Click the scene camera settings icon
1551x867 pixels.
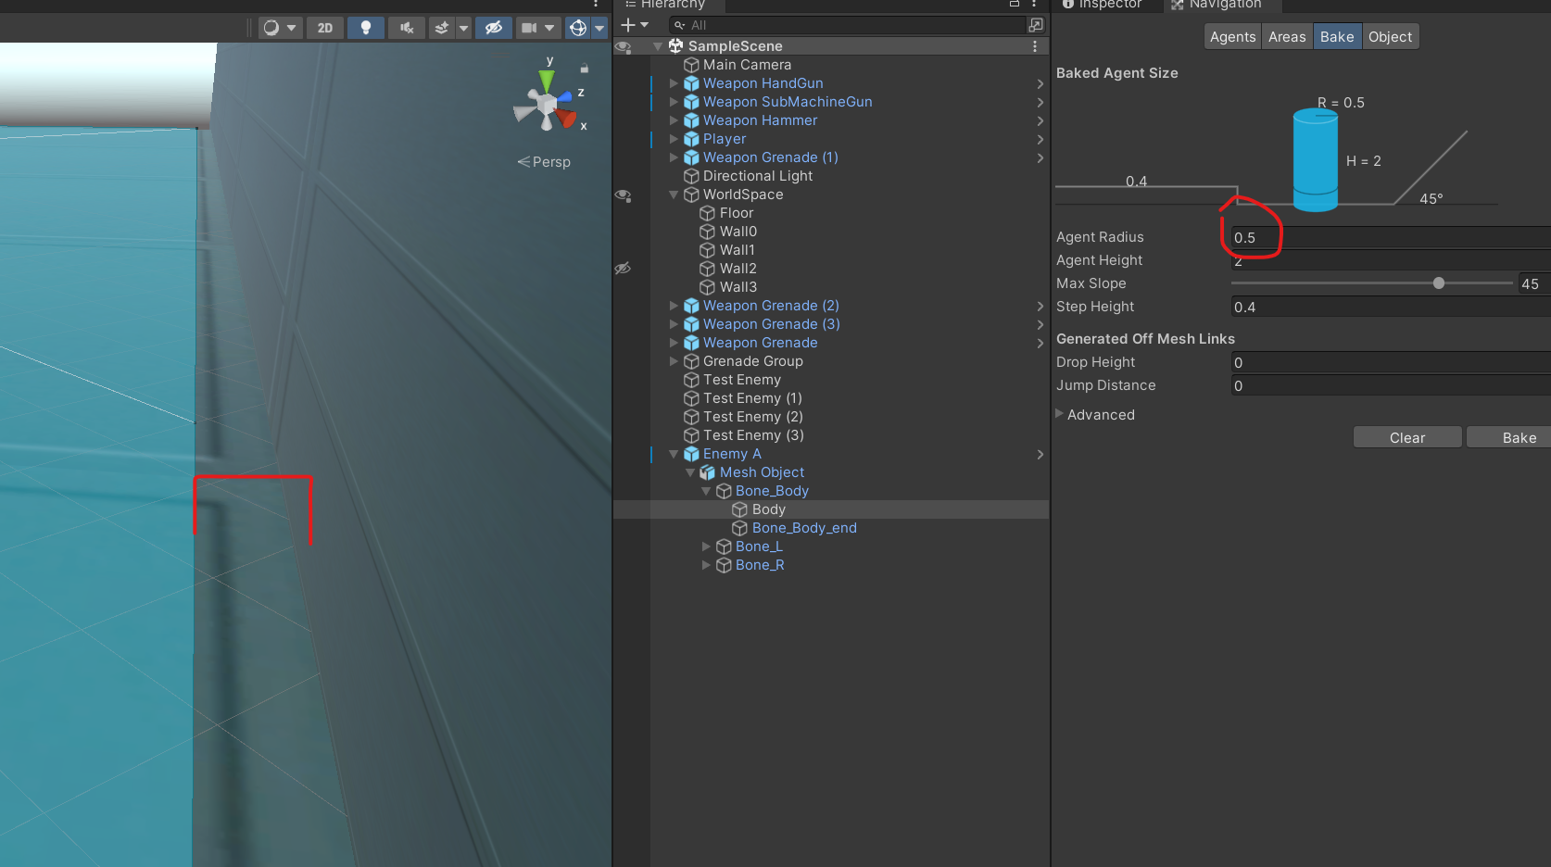[529, 28]
